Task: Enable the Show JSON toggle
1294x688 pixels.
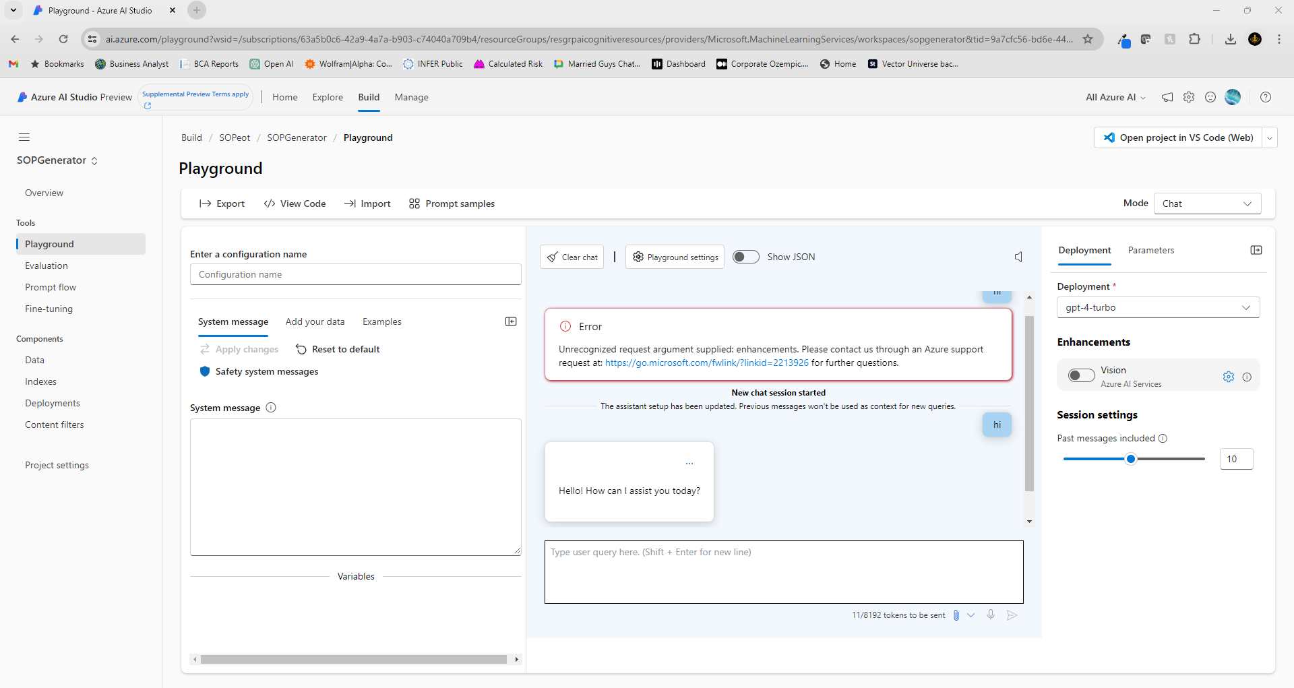Action: click(745, 257)
